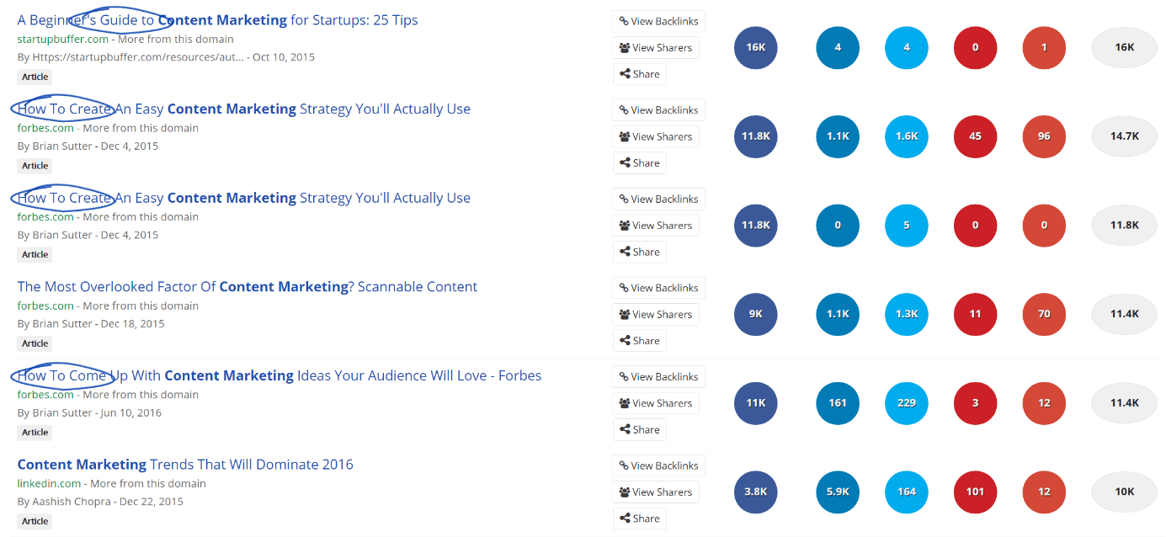Open 'How To Come Up With Content Marketing Ideas'
The height and width of the screenshot is (537, 1166).
280,375
